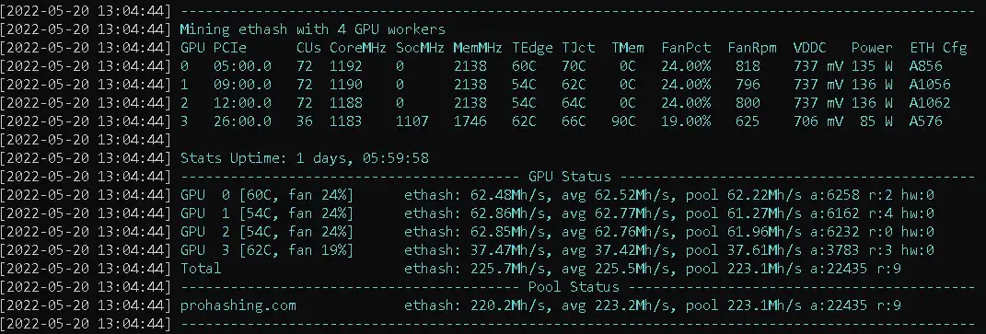
Task: Select the FanPct column header
Action: pyautogui.click(x=686, y=48)
